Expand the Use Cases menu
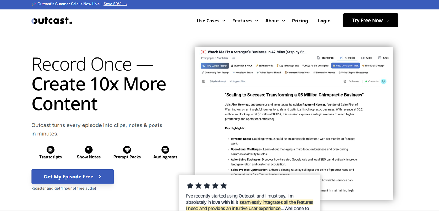This screenshot has height=211, width=439. (x=211, y=21)
